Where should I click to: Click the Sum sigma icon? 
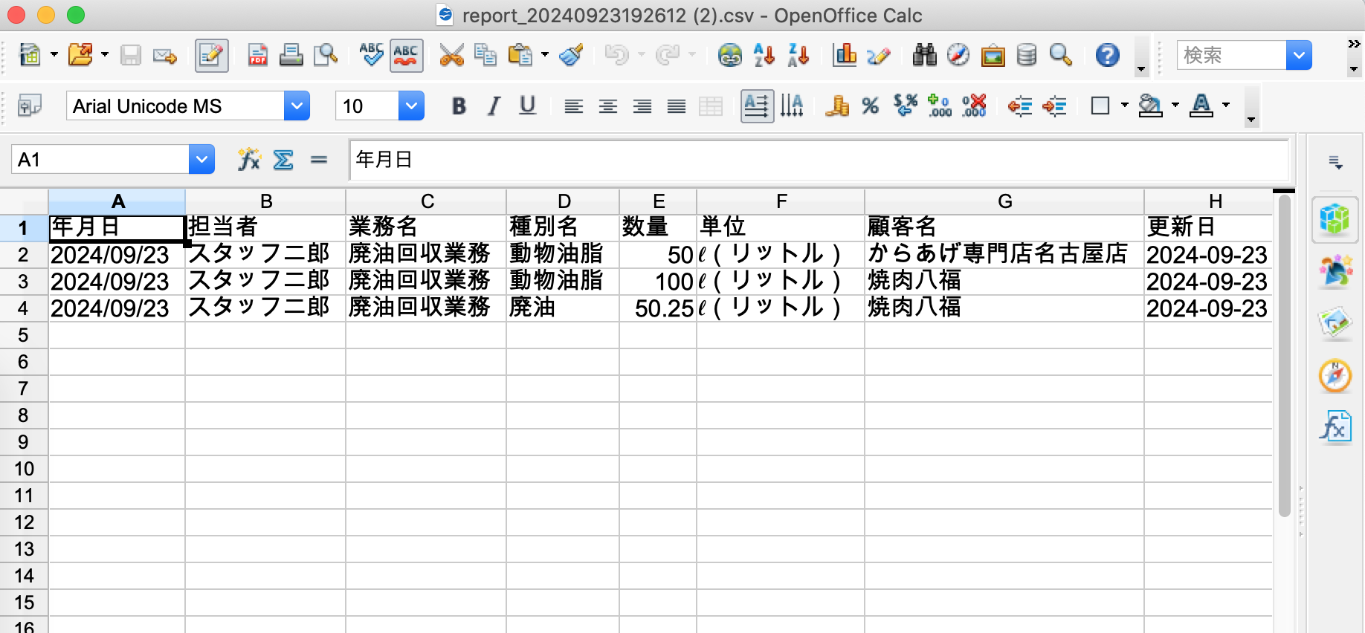tap(283, 160)
